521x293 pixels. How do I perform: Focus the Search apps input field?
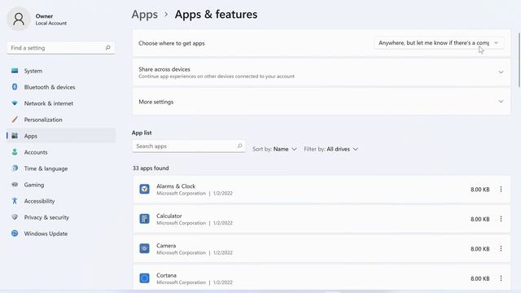189,146
